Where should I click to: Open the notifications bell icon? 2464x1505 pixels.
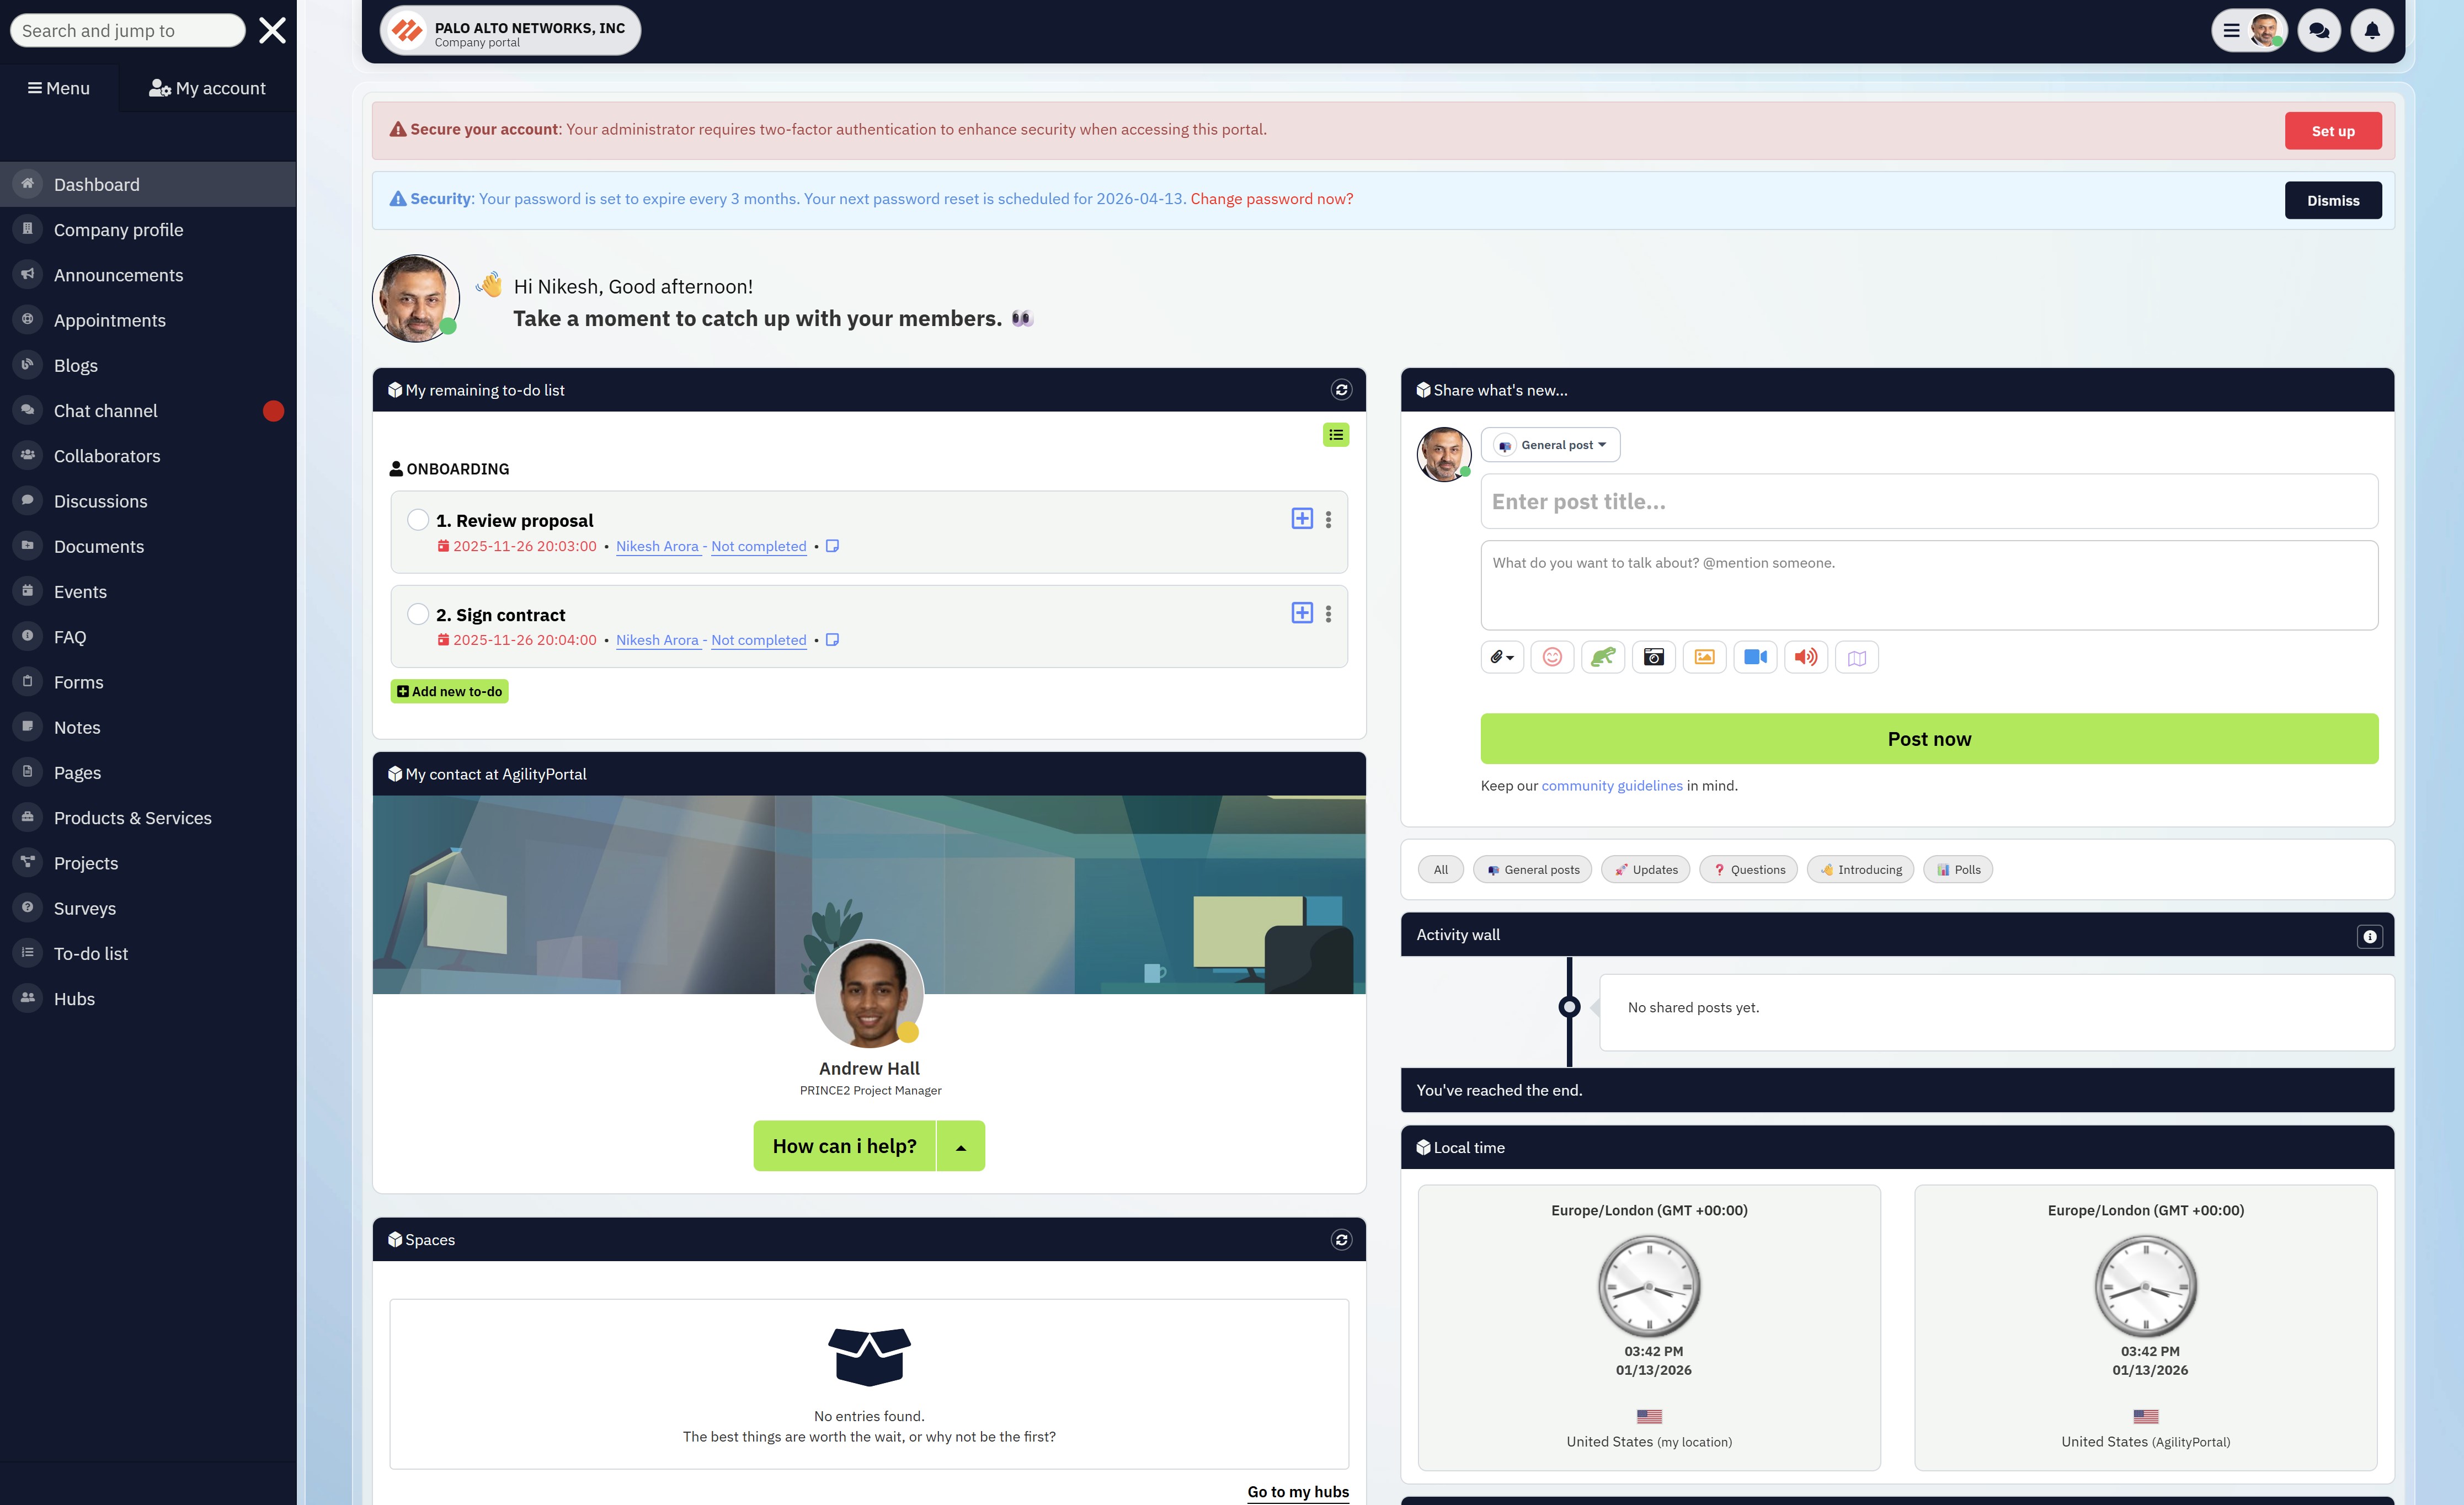click(2372, 30)
